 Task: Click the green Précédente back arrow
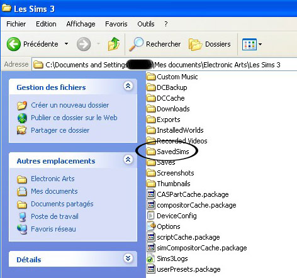[x=14, y=44]
